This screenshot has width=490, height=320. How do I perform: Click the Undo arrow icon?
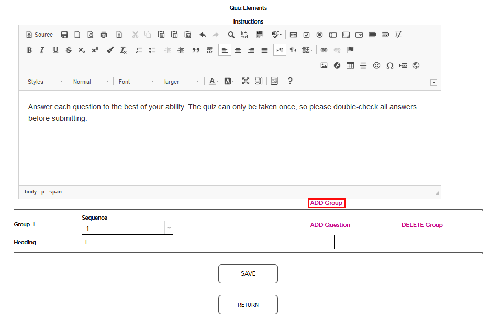tap(203, 35)
